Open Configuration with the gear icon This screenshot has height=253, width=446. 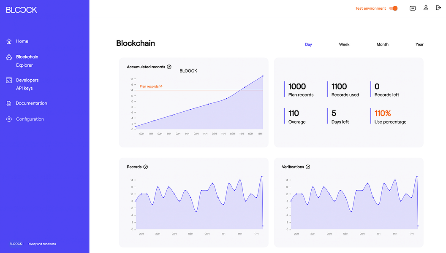pos(8,119)
